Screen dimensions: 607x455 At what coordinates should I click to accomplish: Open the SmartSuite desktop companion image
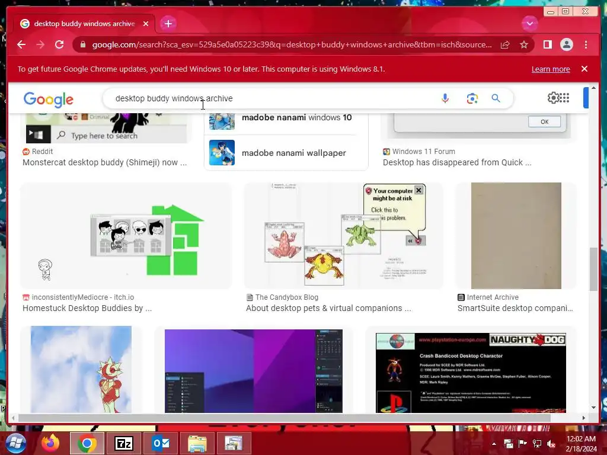pos(516,236)
